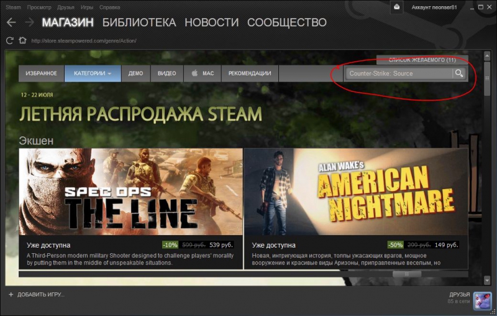Reload the current store page
The image size is (497, 316).
[x=9, y=40]
